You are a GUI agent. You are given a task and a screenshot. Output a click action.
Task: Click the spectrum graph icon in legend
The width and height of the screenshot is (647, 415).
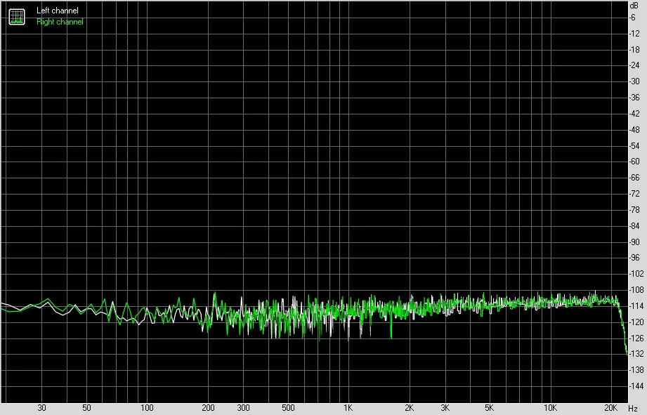click(17, 16)
